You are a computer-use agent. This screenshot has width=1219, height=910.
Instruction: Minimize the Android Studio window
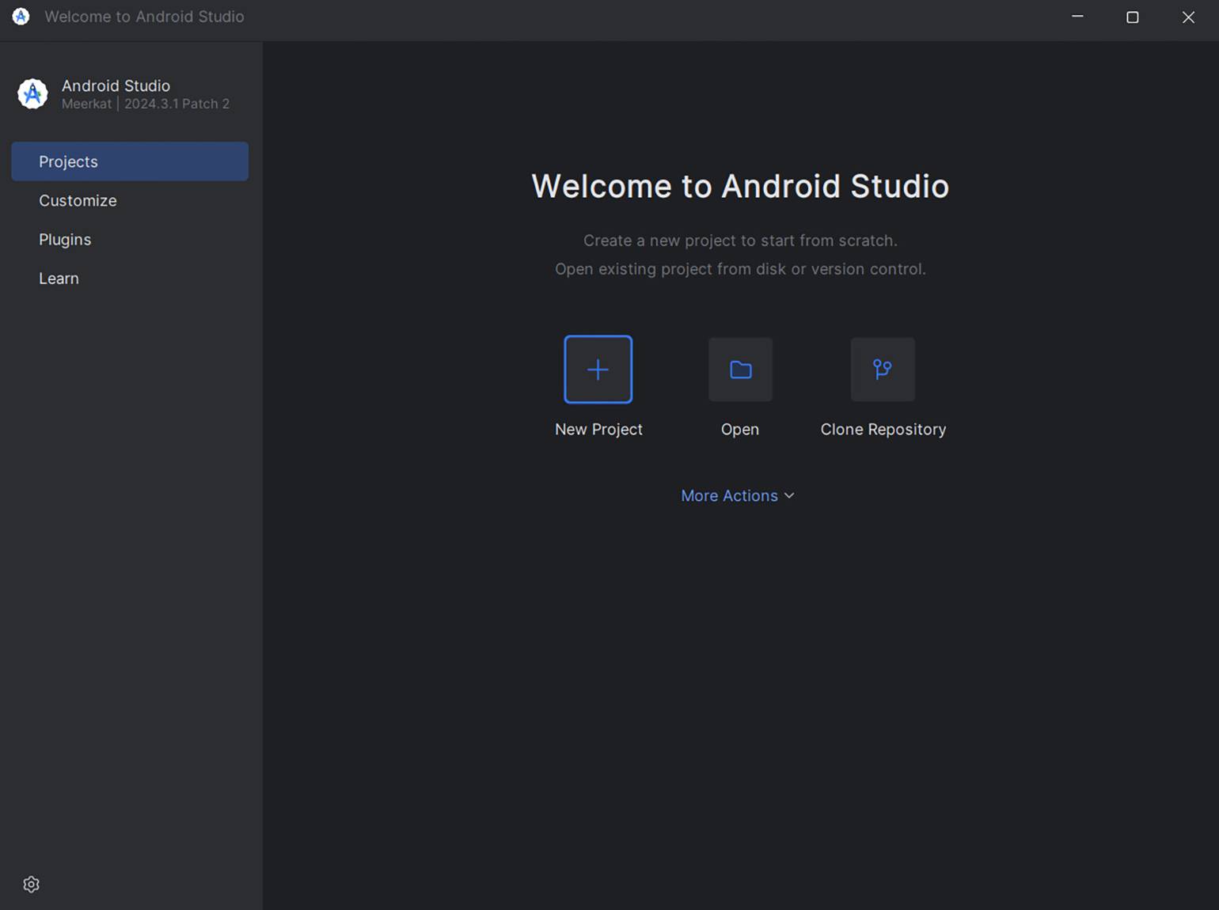(1077, 17)
